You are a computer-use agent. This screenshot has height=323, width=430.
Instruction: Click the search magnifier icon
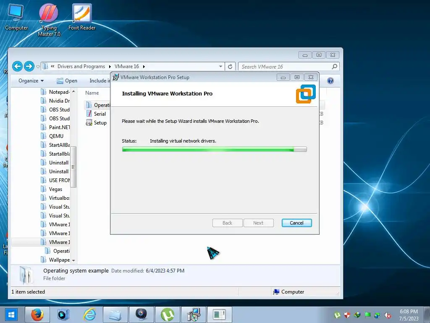pos(334,66)
